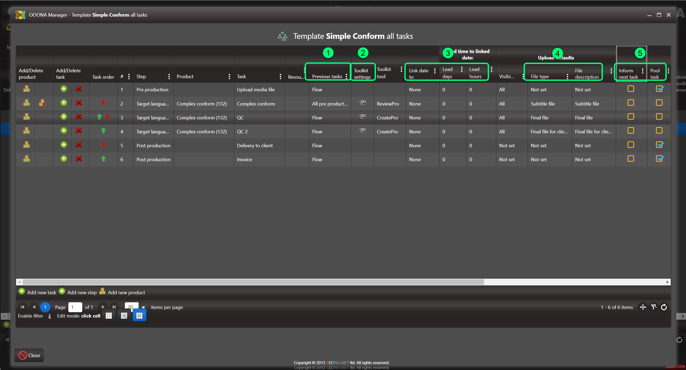Screen dimensions: 686x370
Task: Click the add product icon in row 1
Action: pyautogui.click(x=26, y=89)
